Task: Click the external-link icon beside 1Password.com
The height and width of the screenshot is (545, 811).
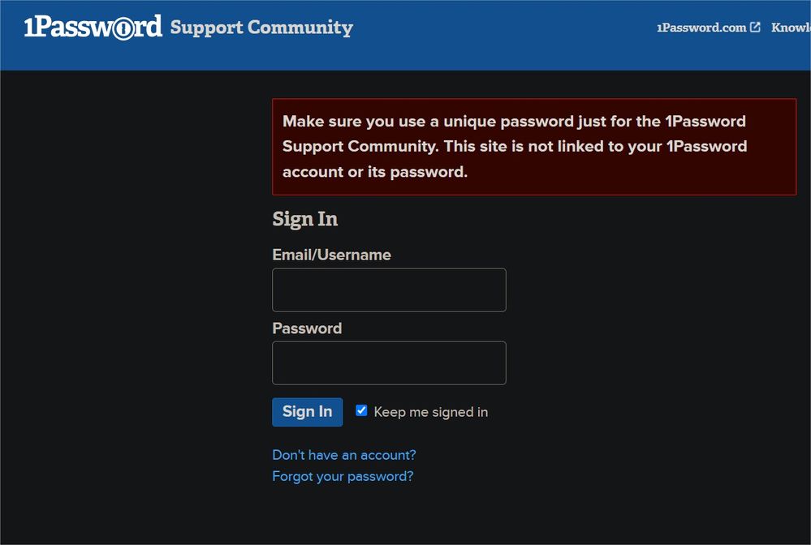Action: pyautogui.click(x=755, y=27)
